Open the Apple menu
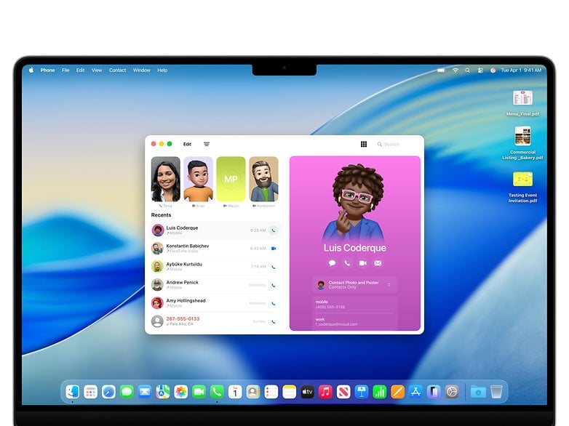This screenshot has height=426, width=569. tap(31, 70)
